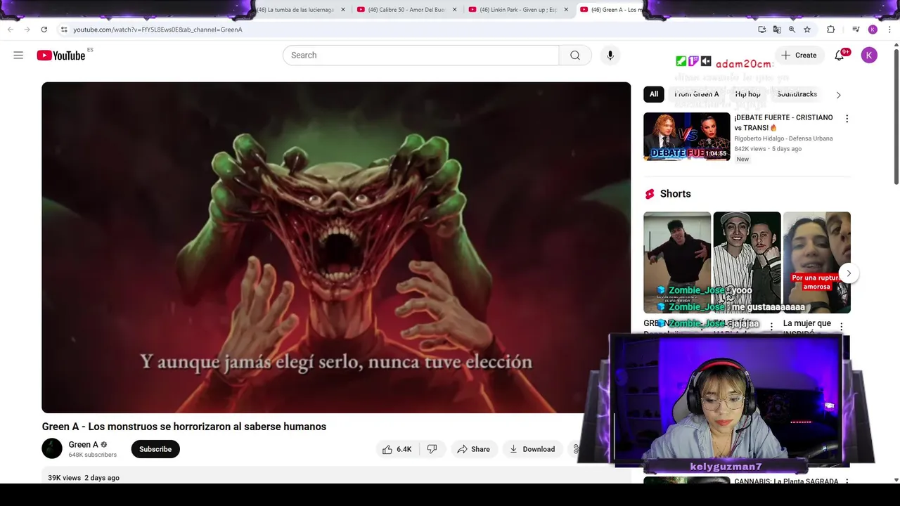Open the more actions button beside Download
The image size is (900, 506).
576,449
